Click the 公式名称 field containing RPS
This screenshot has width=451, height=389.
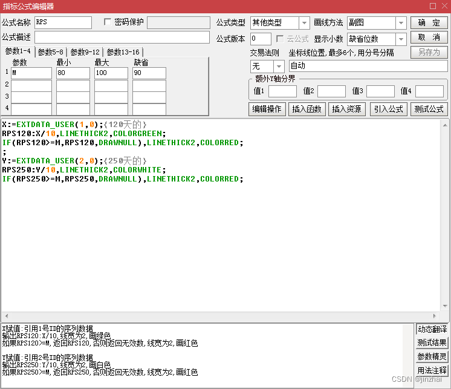coord(63,23)
